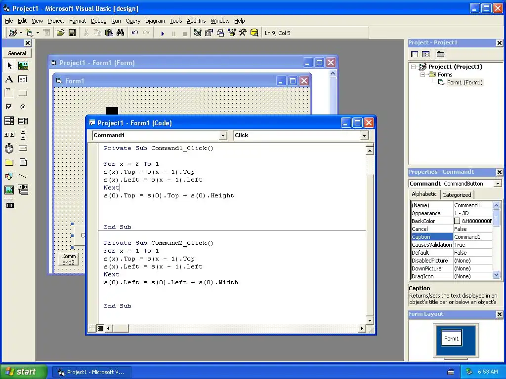The width and height of the screenshot is (506, 379).
Task: Open Find using the binoculars icon
Action: tap(121, 33)
